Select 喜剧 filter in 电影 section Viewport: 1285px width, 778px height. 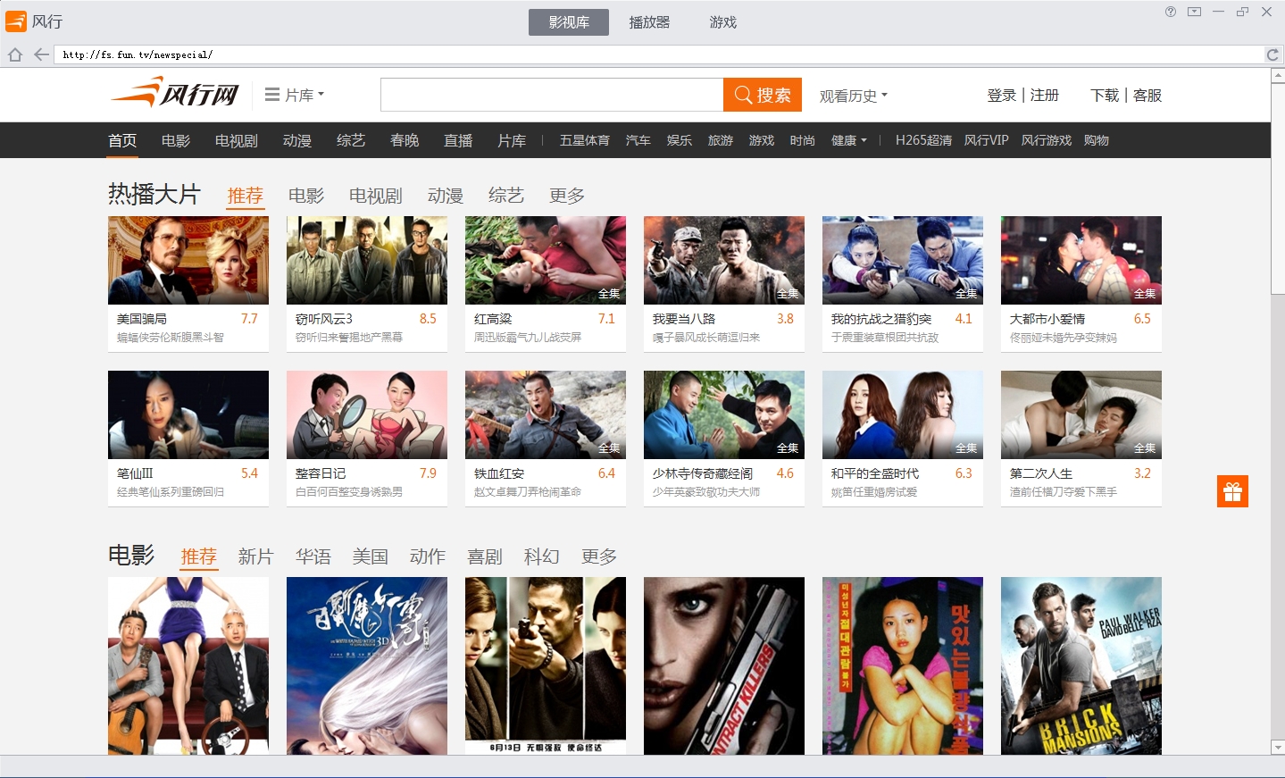pos(485,556)
